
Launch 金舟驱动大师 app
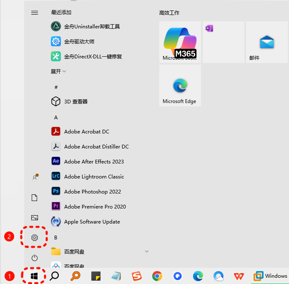[73, 41]
